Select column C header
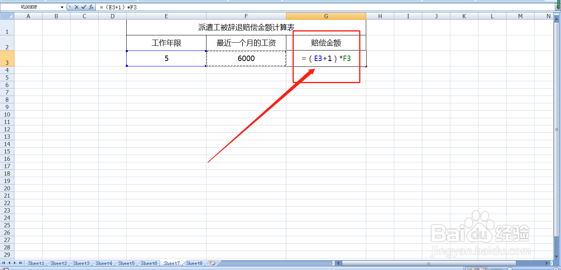The height and width of the screenshot is (270, 561). [85, 16]
